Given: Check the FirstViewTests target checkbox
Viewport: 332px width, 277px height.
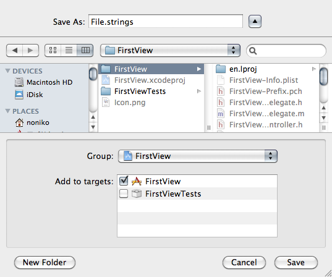Looking at the screenshot, I should click(124, 194).
